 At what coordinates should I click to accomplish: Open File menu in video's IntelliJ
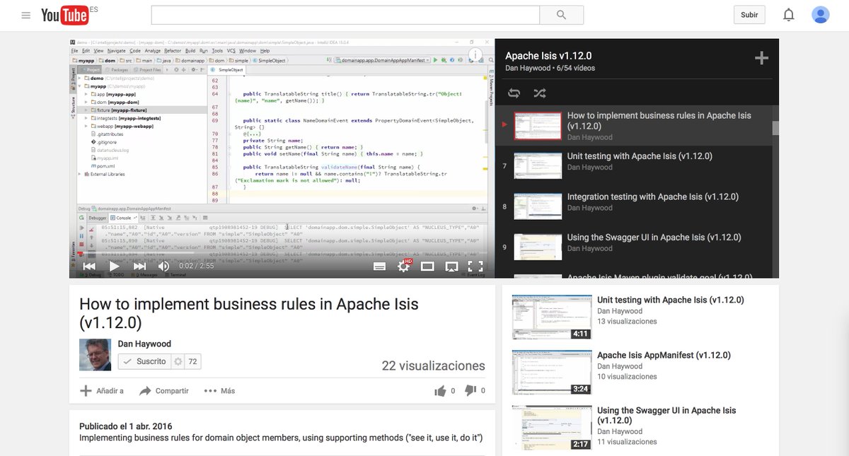tap(75, 51)
